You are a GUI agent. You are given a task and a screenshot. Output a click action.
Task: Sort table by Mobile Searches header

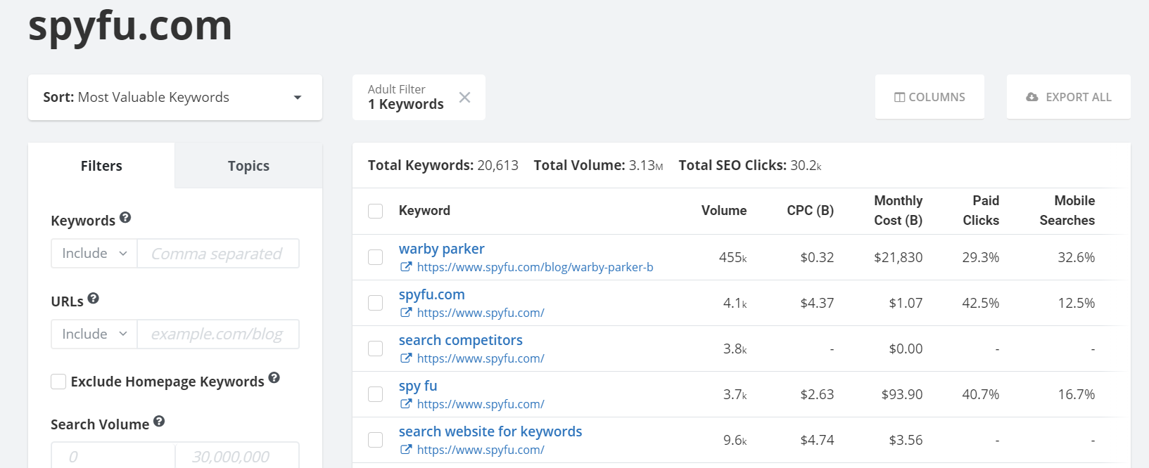pyautogui.click(x=1067, y=211)
